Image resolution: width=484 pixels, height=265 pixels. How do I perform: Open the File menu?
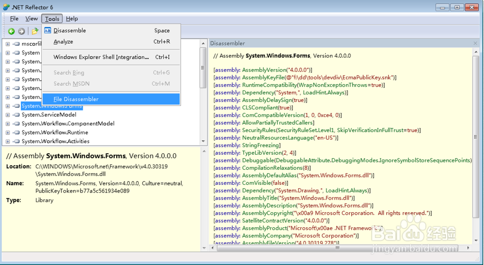[14, 18]
